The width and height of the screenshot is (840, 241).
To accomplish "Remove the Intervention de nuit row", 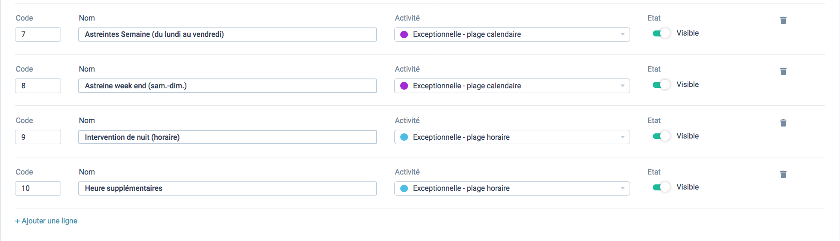I will [x=783, y=123].
